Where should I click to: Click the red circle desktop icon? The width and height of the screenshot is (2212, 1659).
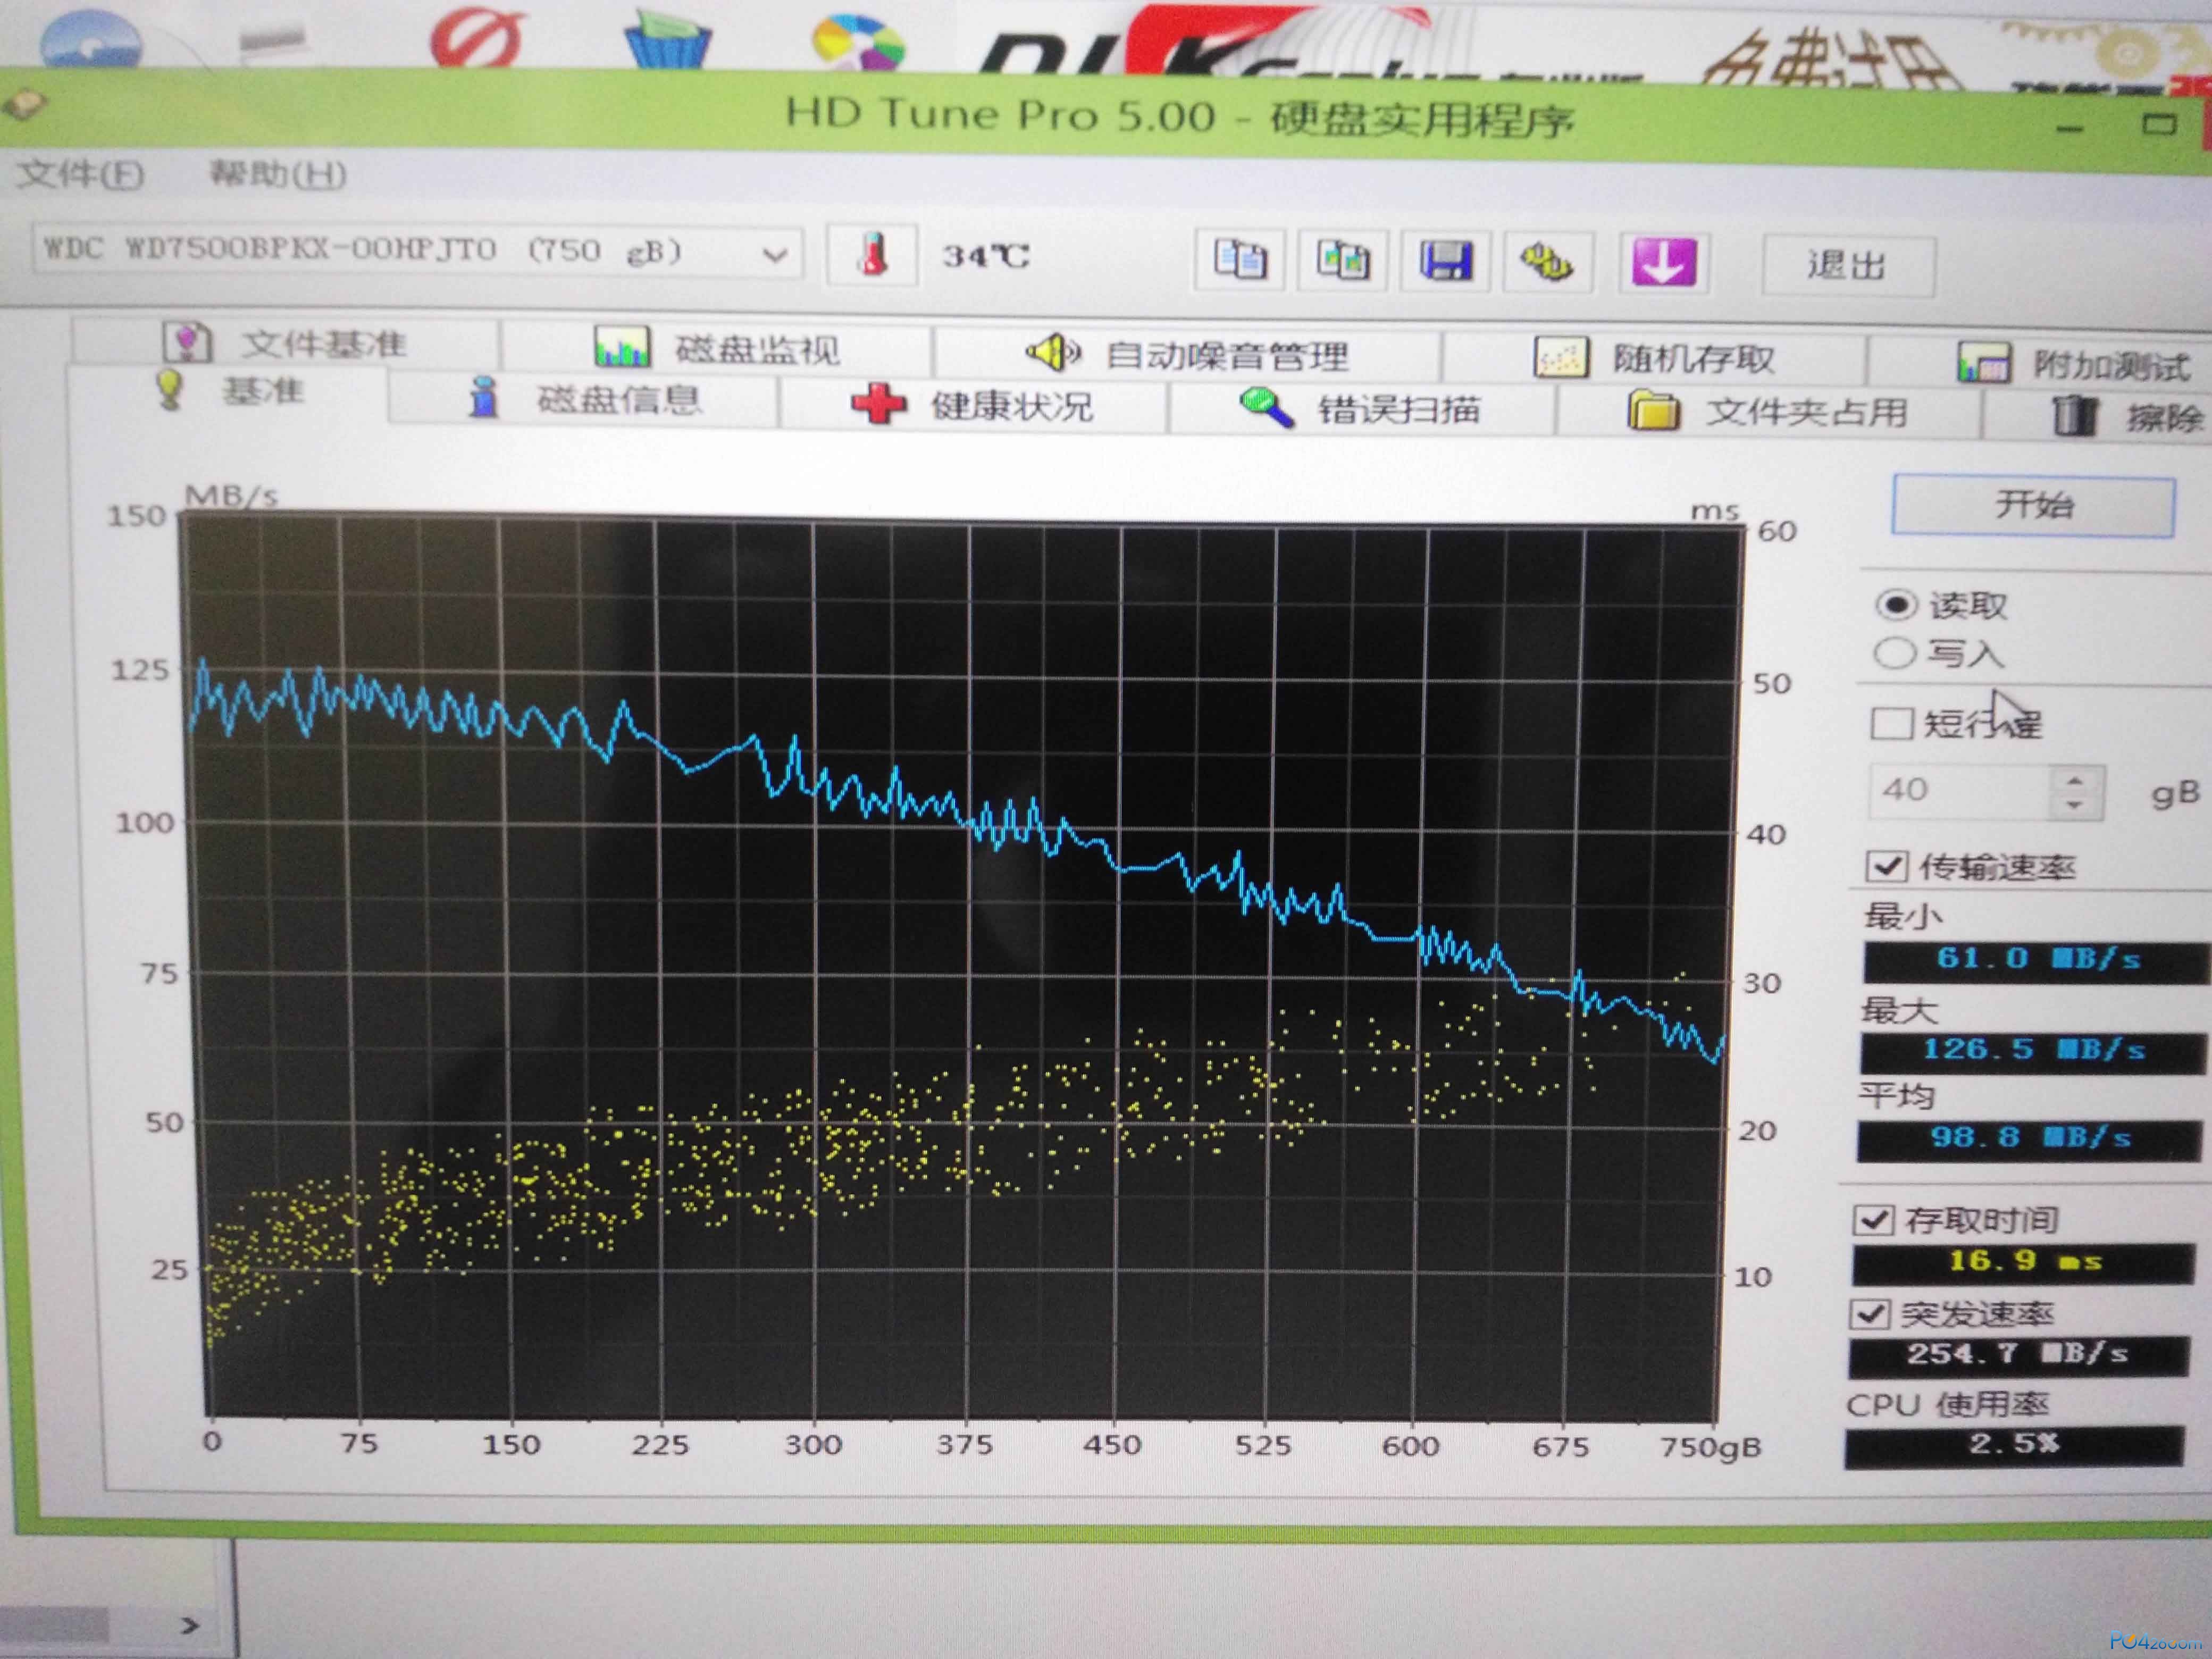coord(477,38)
